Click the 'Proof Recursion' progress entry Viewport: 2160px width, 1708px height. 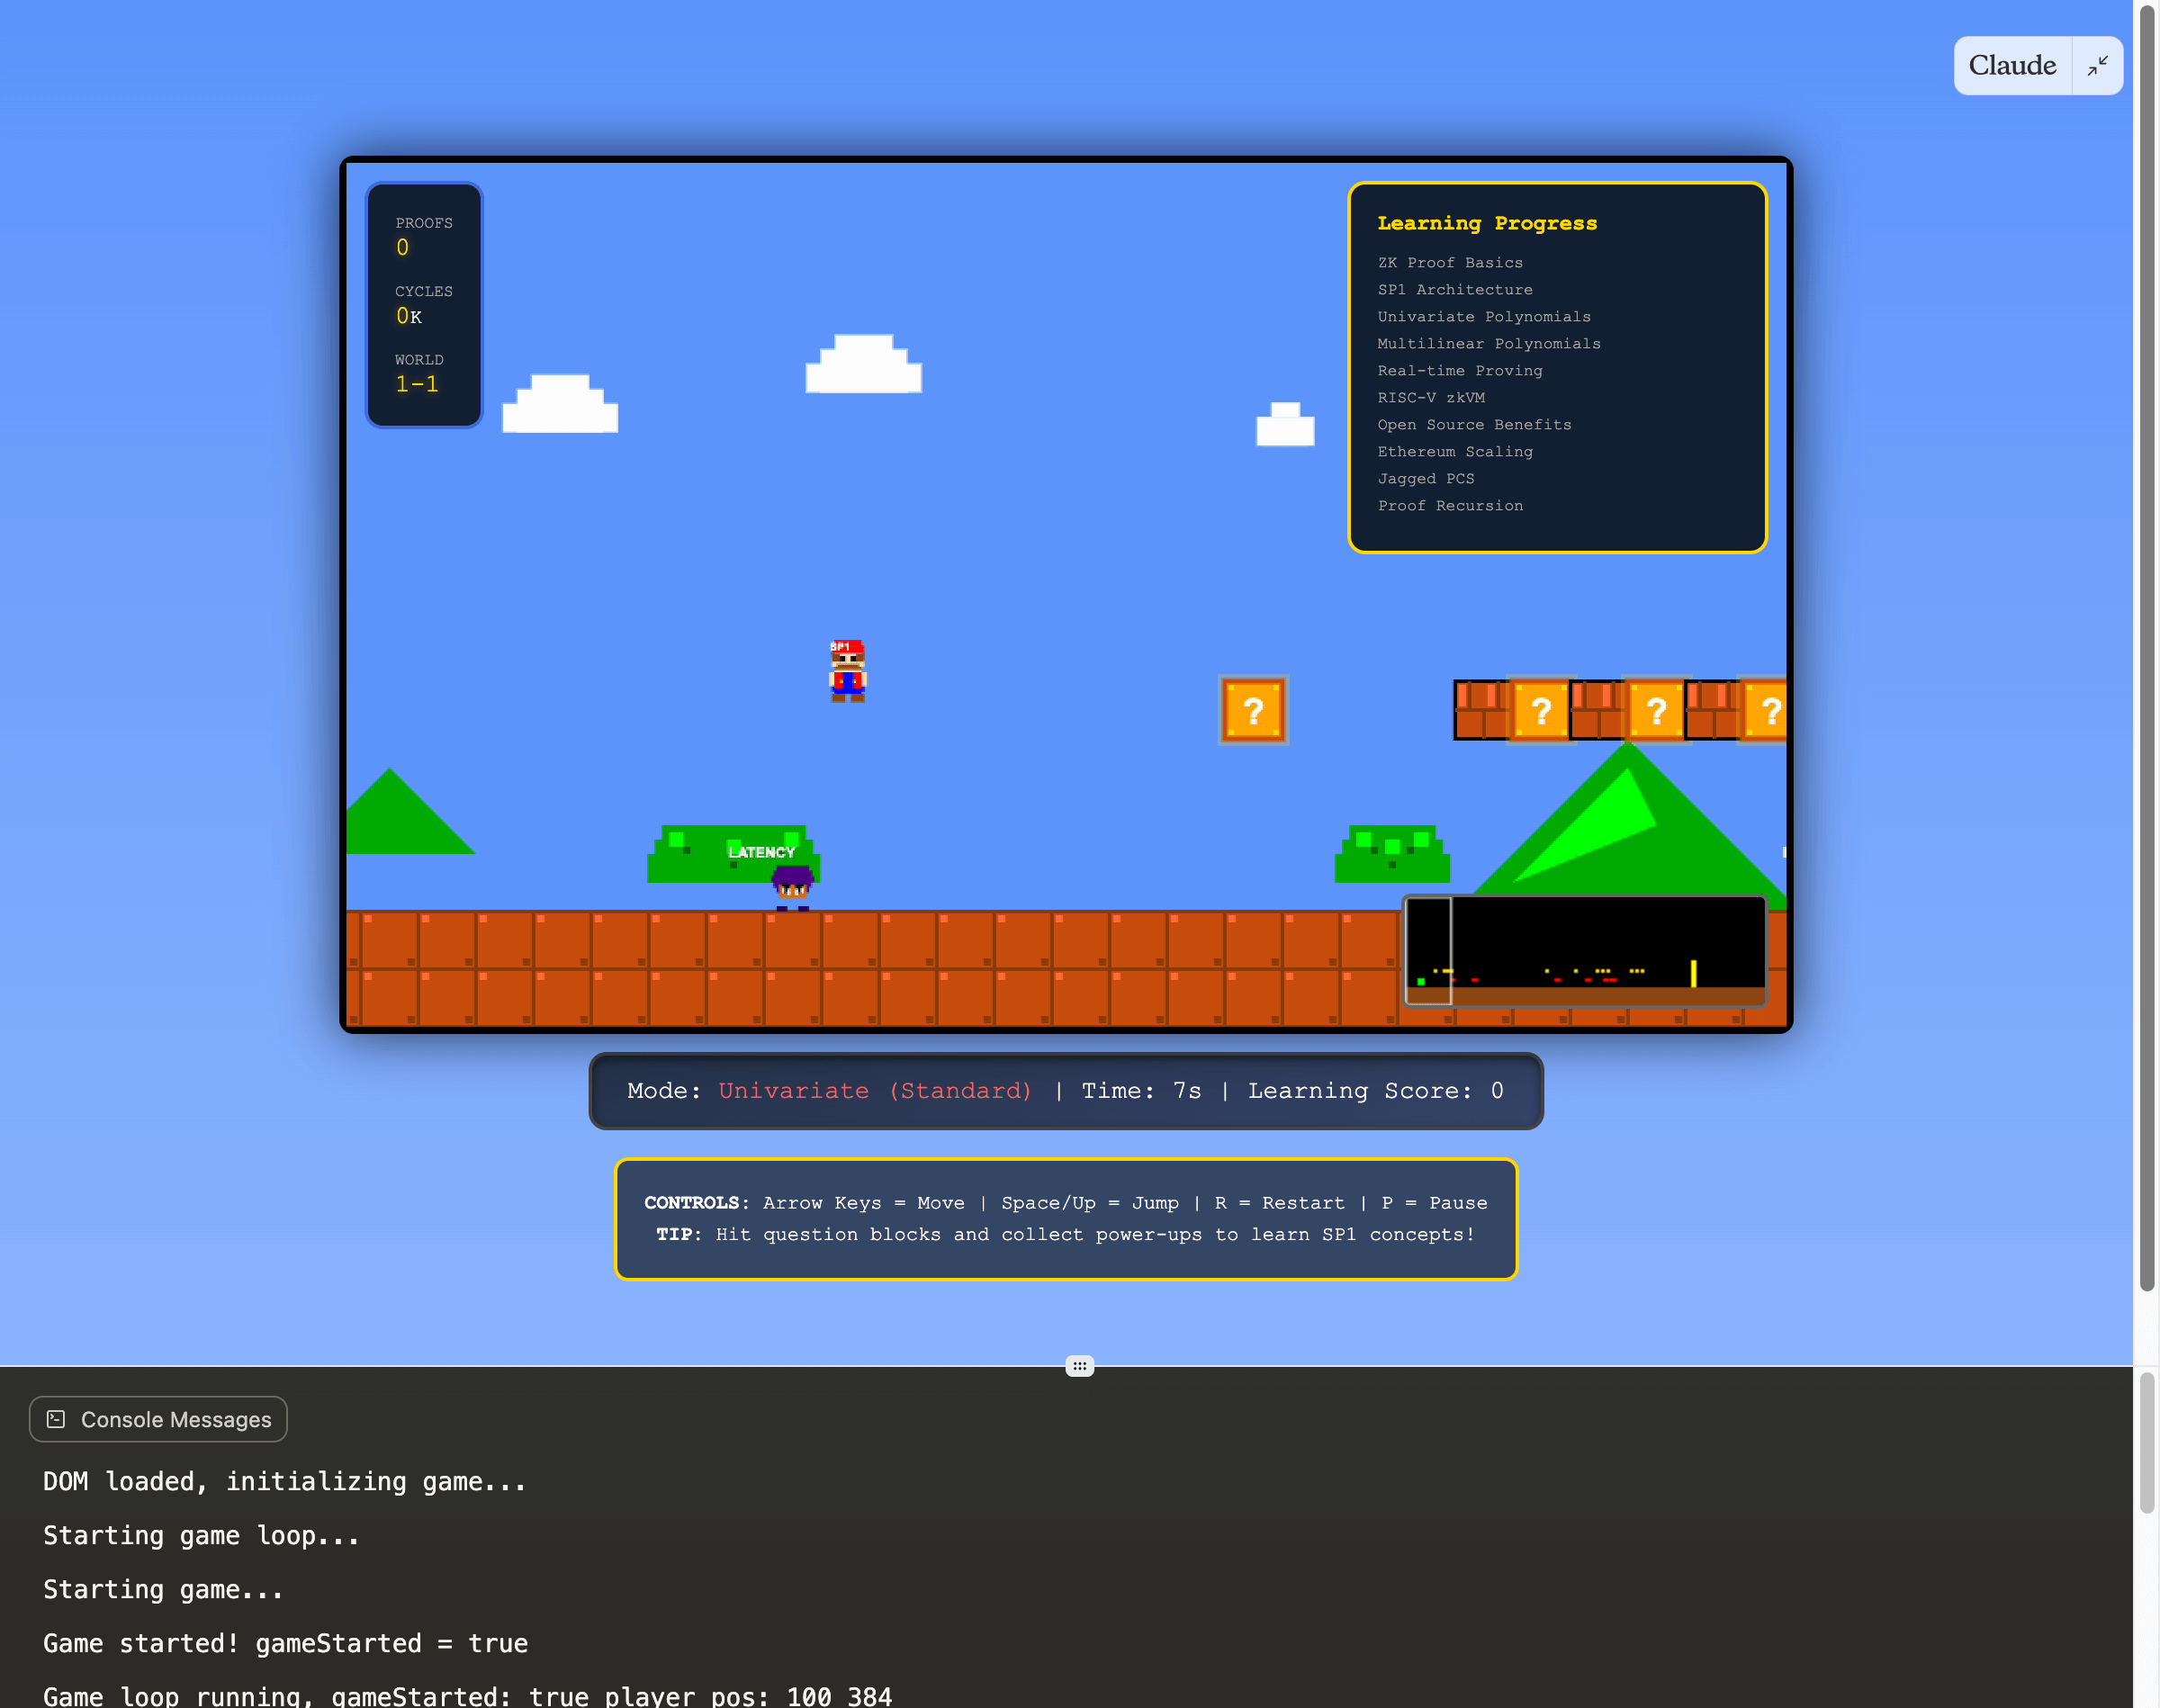click(1450, 506)
